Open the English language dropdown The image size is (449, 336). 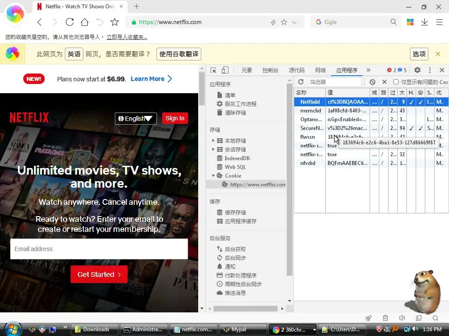pyautogui.click(x=136, y=118)
